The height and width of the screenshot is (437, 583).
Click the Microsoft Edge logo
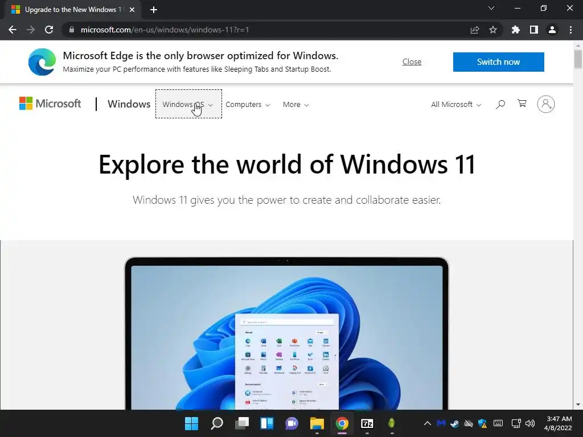click(x=42, y=61)
